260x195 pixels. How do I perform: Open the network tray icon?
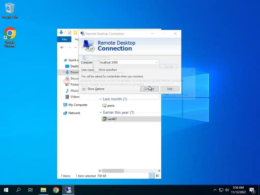(221, 190)
